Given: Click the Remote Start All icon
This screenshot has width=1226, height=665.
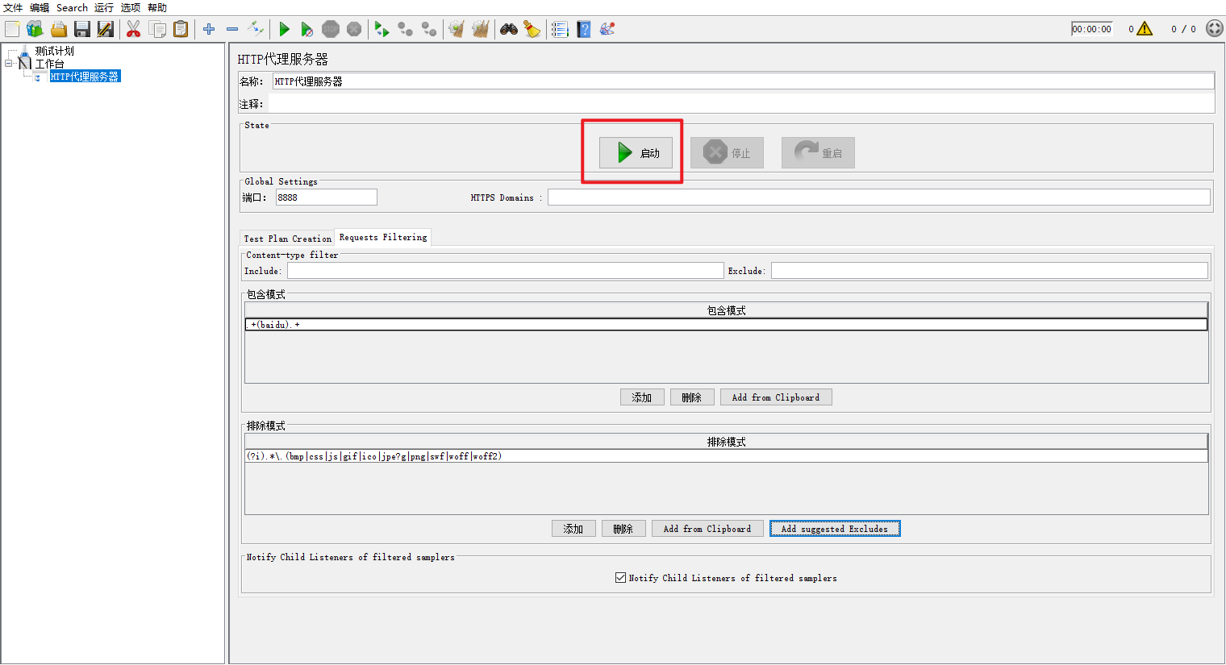Looking at the screenshot, I should click(382, 29).
